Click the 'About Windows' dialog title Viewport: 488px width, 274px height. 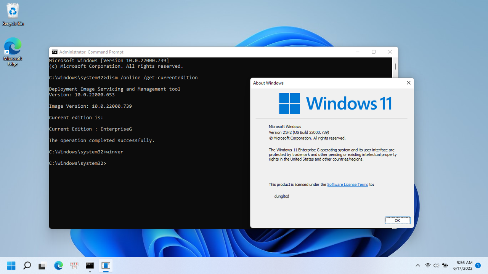tap(268, 83)
